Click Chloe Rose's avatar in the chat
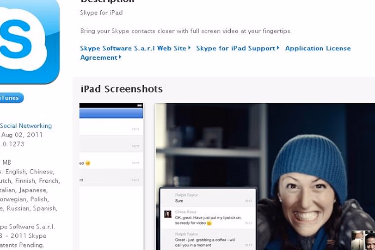Screen dimensions: 375x250 (168, 214)
